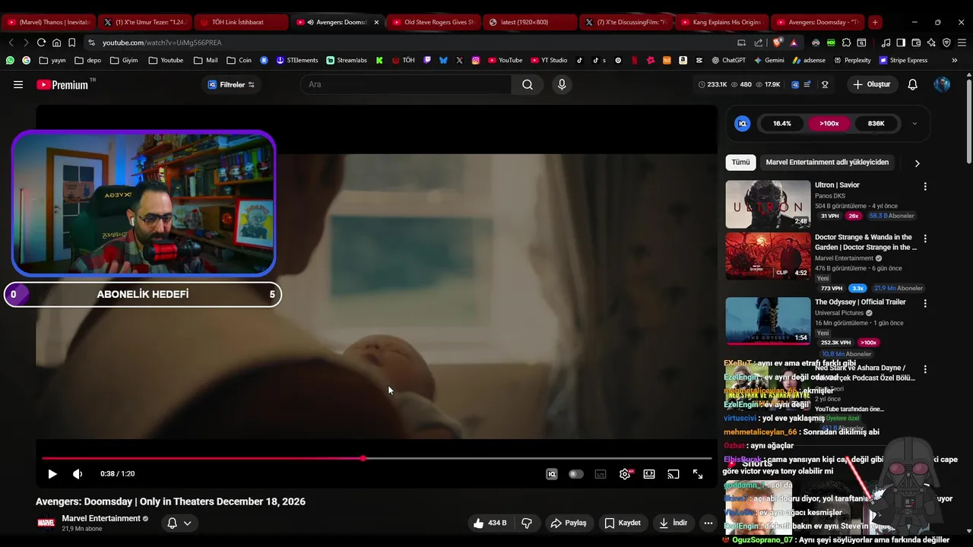
Task: Open Doctor Strange & Wanda video title
Action: click(866, 242)
